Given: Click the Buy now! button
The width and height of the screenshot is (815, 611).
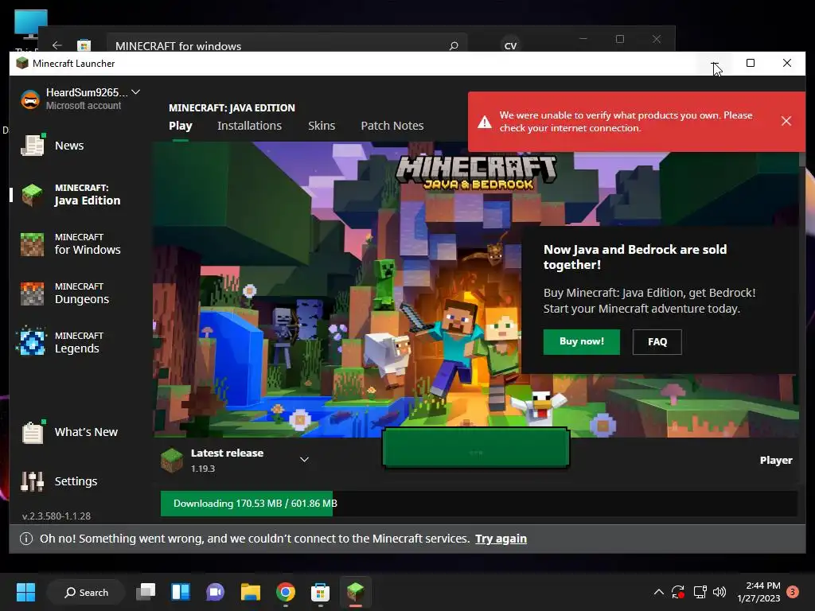Looking at the screenshot, I should pos(582,342).
